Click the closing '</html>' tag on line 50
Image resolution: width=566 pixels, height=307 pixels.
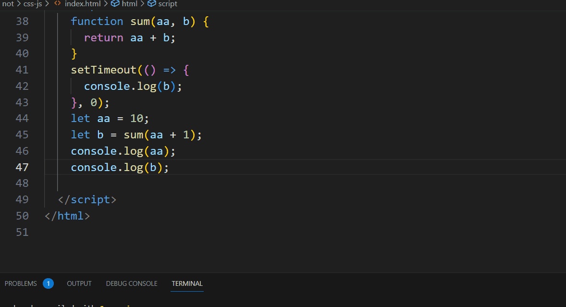point(67,216)
